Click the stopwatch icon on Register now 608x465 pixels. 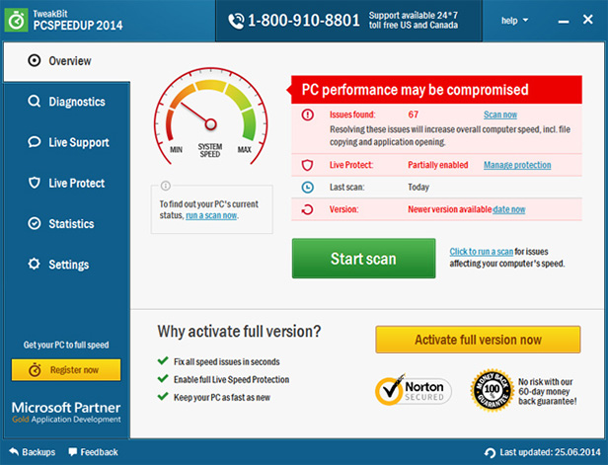[x=35, y=369]
